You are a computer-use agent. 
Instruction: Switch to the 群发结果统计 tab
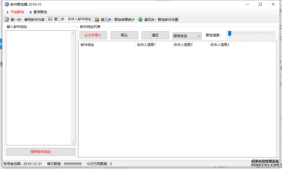[x=116, y=19]
